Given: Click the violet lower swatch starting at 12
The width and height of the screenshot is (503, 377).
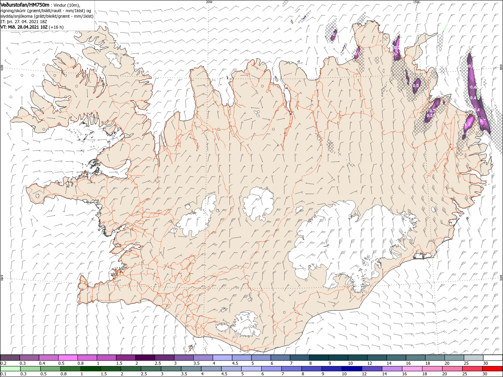Looking at the screenshot, I should 371,369.
